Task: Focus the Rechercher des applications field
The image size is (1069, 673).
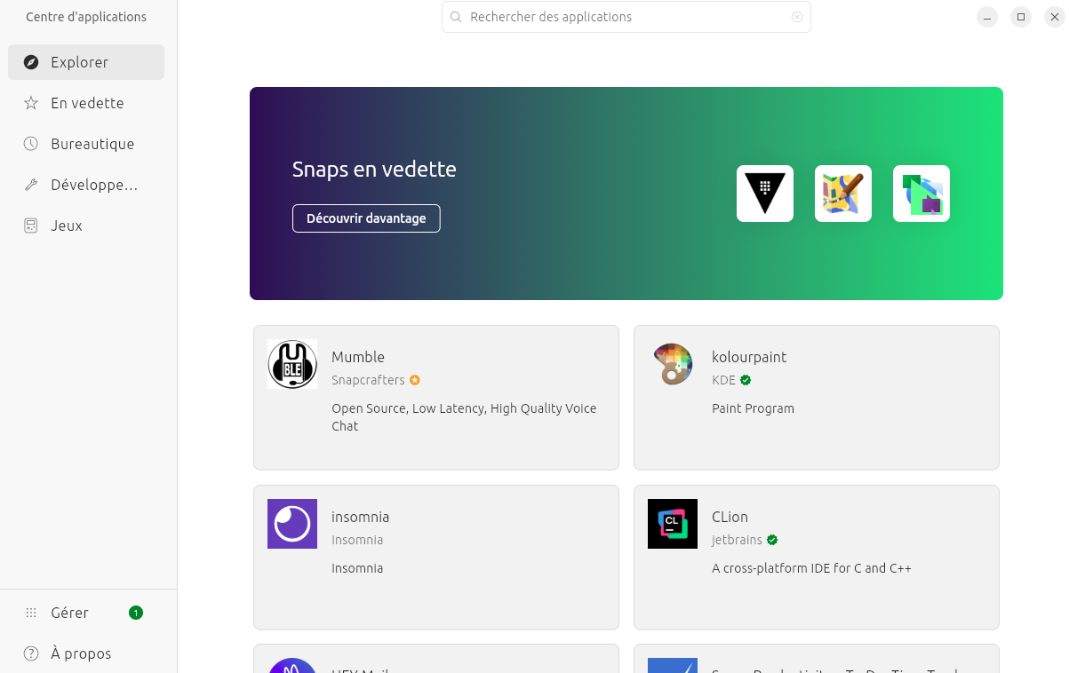Action: [622, 17]
